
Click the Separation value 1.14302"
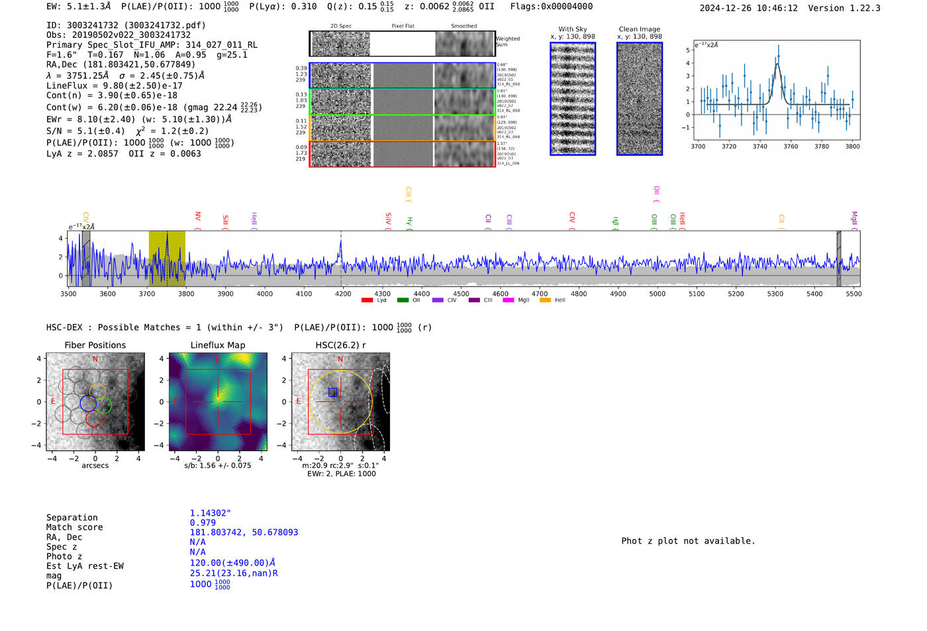(211, 513)
